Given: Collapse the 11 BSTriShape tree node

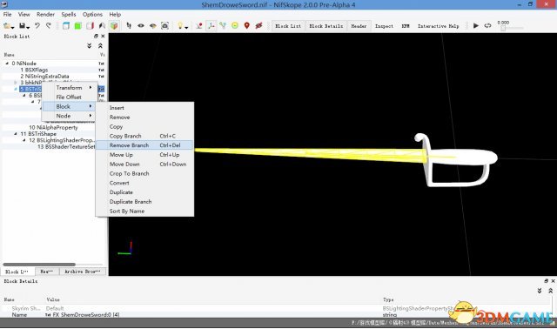Looking at the screenshot, I should [16, 134].
